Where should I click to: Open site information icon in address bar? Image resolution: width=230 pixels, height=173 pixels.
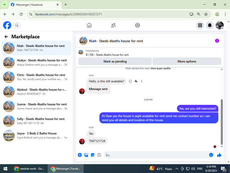31,14
